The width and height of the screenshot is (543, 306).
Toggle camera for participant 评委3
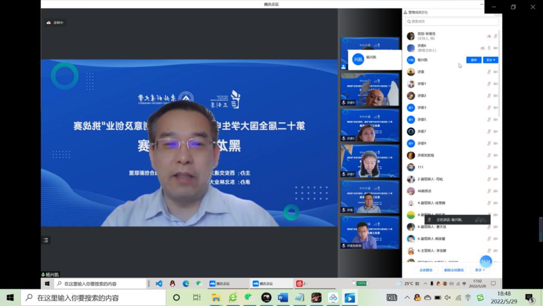495,108
